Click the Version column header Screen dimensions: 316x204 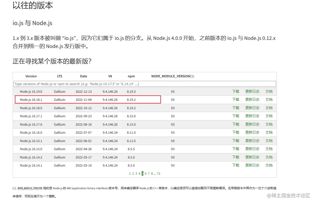[31, 76]
